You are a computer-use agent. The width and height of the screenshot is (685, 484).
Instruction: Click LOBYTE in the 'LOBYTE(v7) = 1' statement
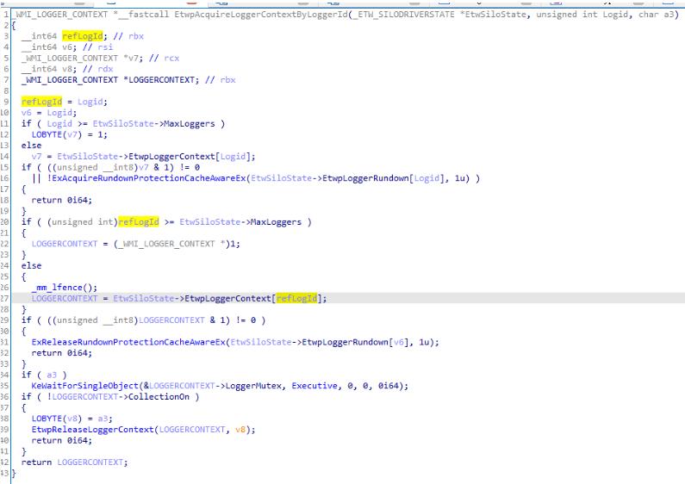coord(47,134)
